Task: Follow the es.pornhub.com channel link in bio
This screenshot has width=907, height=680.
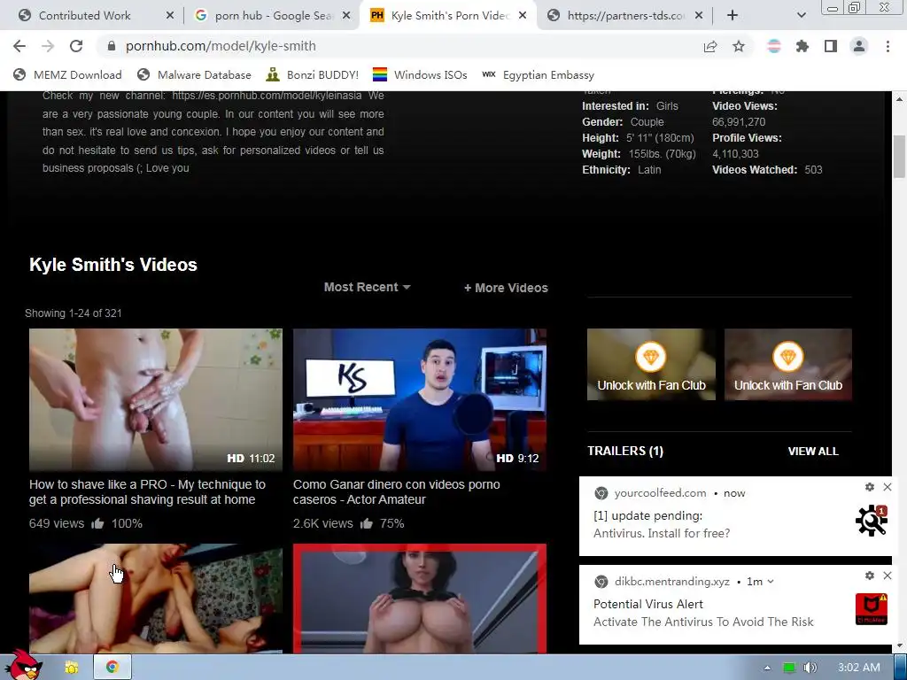Action: 267,96
